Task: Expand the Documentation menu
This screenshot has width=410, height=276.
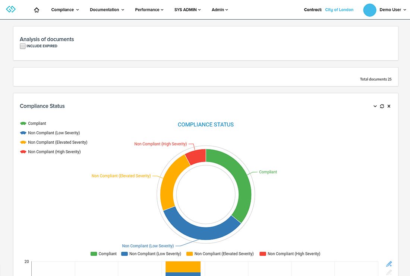Action: tap(107, 10)
